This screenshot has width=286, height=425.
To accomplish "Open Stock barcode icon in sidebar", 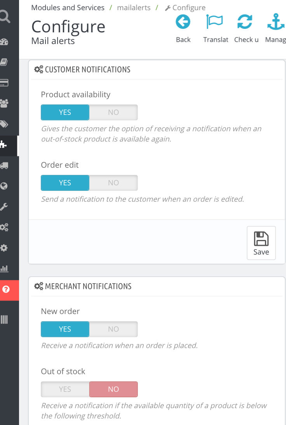I will click(x=4, y=320).
